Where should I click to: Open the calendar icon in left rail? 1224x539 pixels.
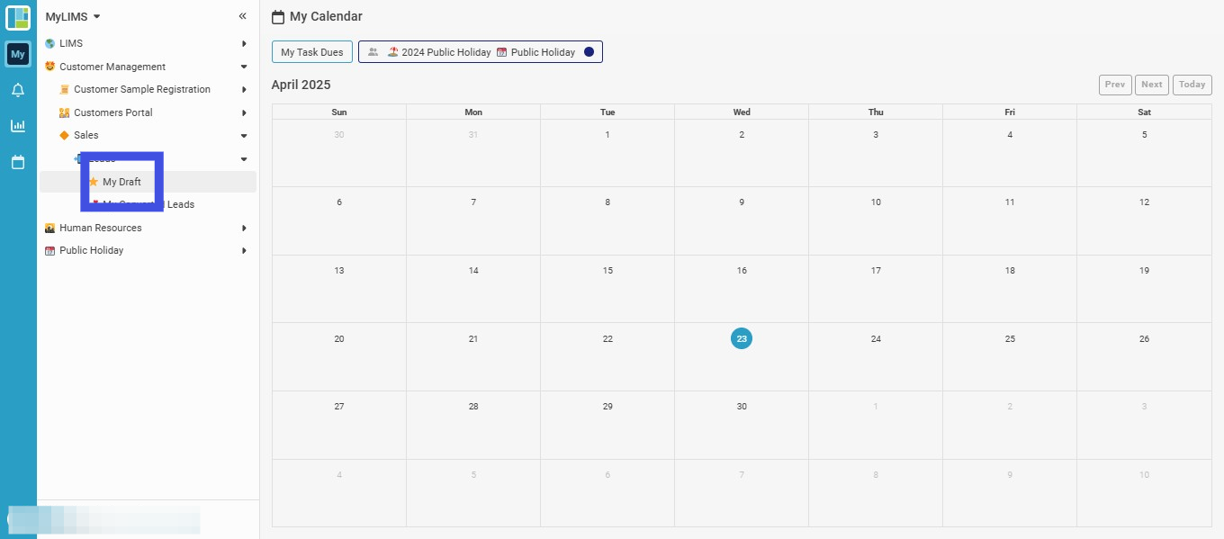point(18,162)
